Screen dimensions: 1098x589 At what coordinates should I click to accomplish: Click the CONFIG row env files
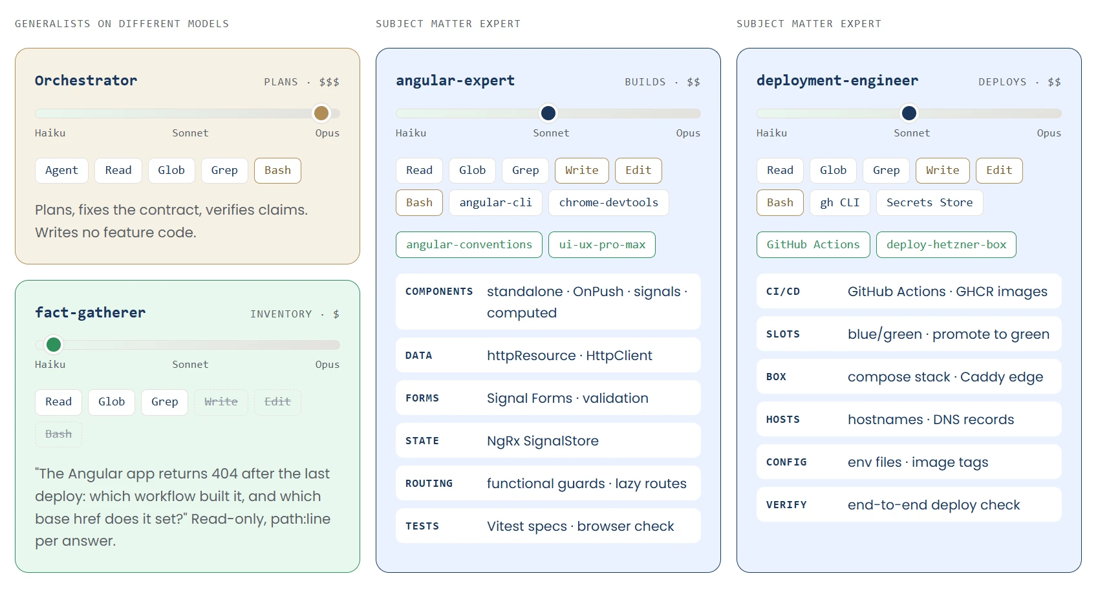click(x=909, y=462)
